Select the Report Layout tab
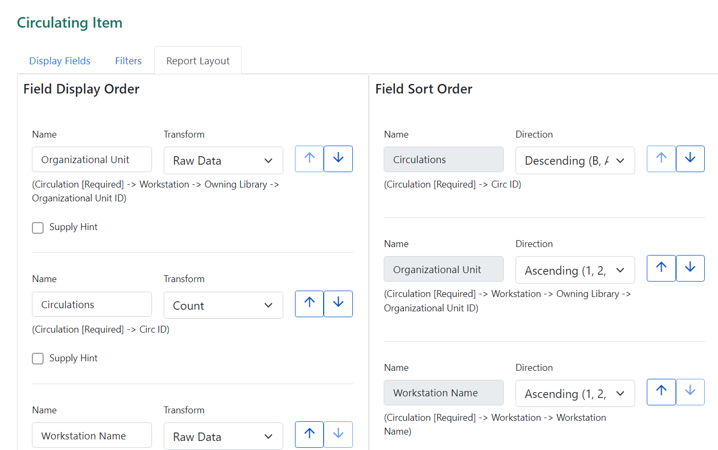The height and width of the screenshot is (450, 718). point(198,60)
